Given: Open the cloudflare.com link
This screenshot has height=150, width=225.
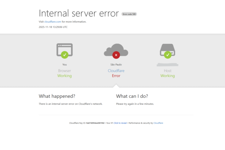Looking at the screenshot, I should [53, 22].
